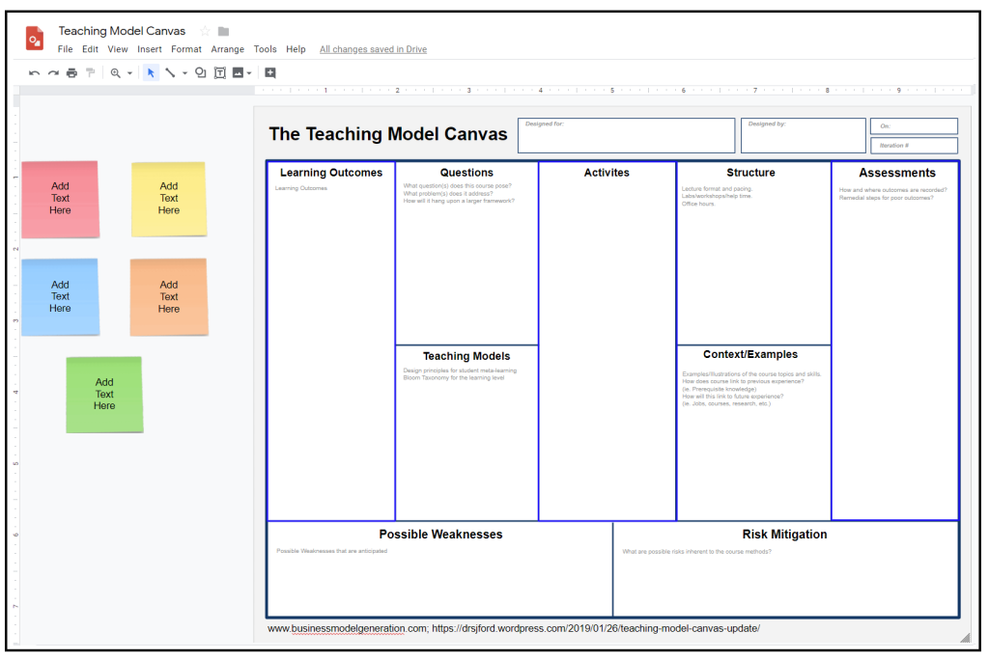Click the Move to folder icon
The height and width of the screenshot is (660, 989).
pos(223,31)
